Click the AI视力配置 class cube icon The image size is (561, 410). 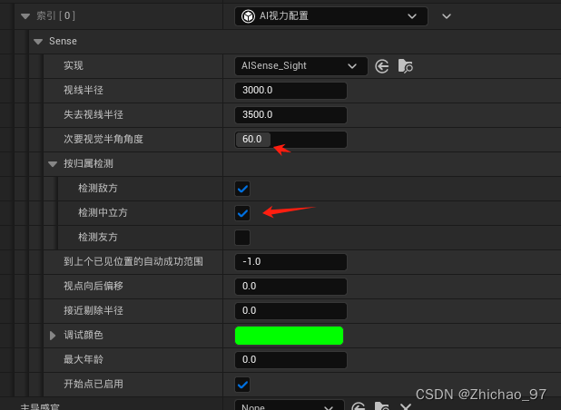tap(249, 16)
